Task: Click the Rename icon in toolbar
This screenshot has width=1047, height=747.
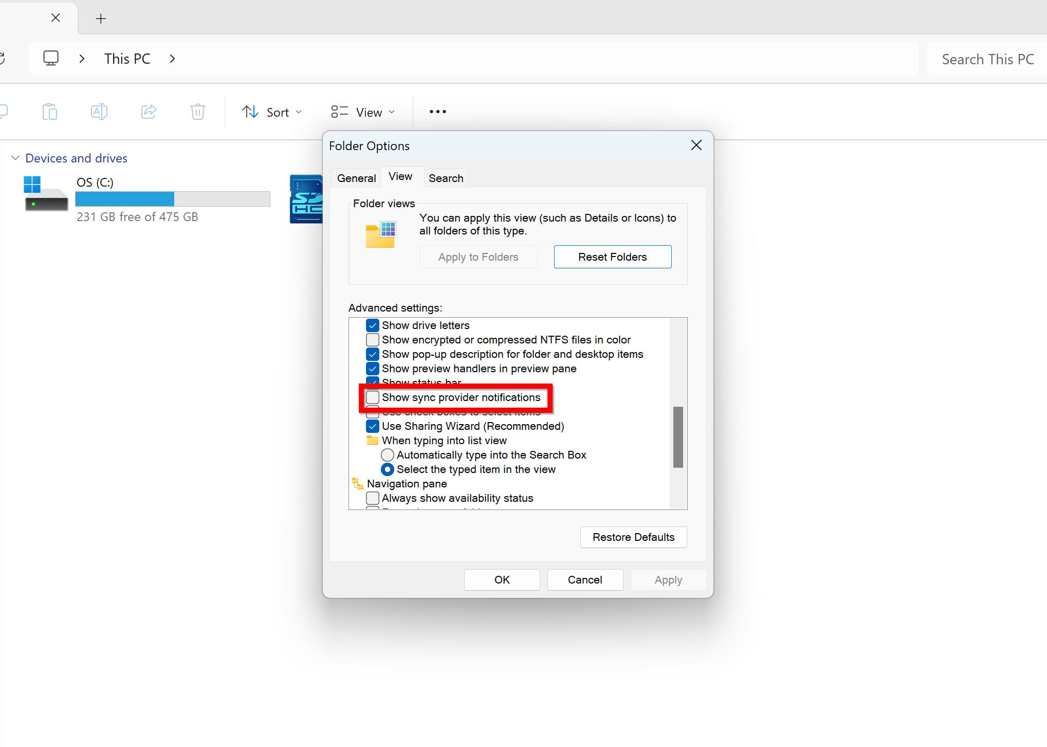Action: pyautogui.click(x=99, y=112)
